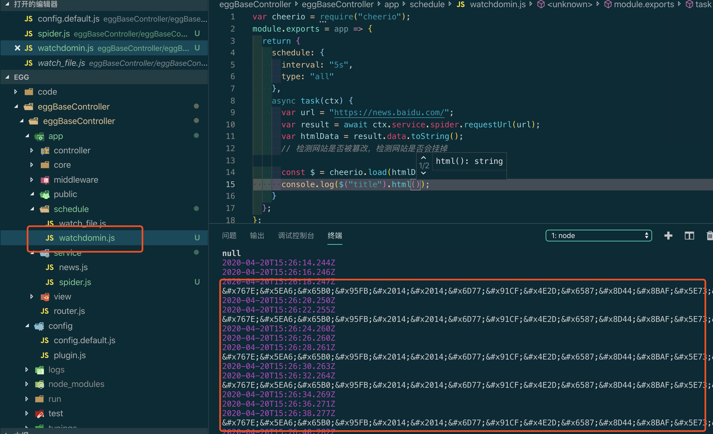Click the schedule breadcrumb segment
The height and width of the screenshot is (434, 713).
[x=427, y=4]
